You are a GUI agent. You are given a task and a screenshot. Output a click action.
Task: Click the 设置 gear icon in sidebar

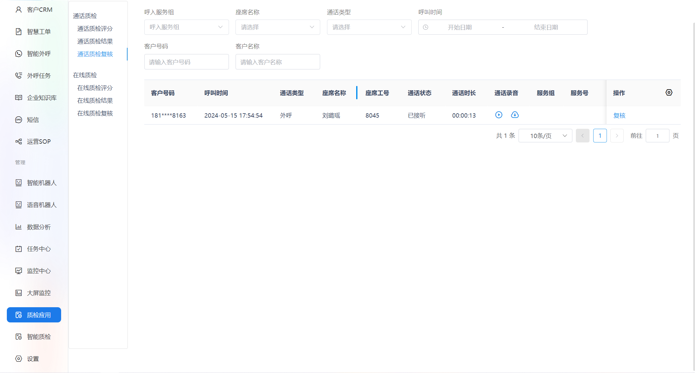(19, 359)
